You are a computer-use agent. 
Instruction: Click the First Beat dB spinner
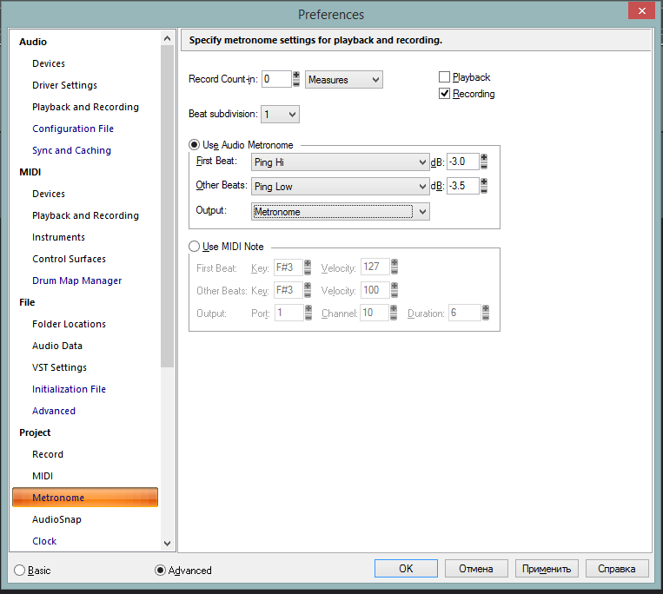484,162
